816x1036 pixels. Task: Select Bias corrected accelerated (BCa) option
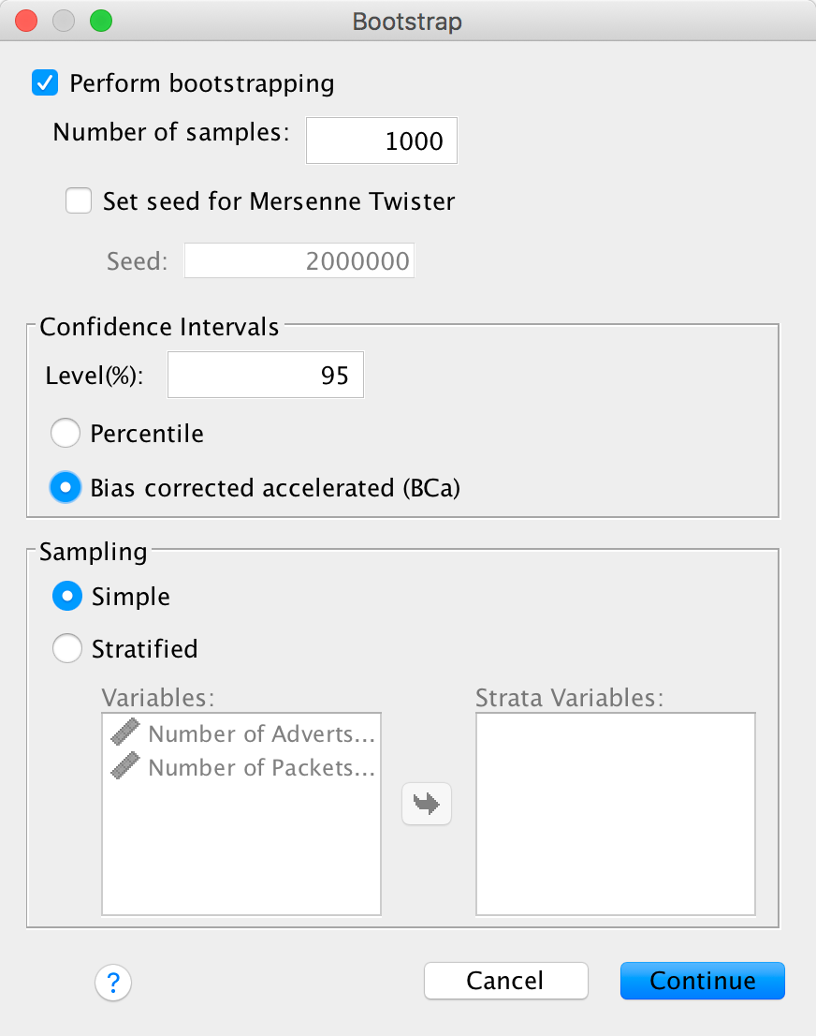point(66,488)
